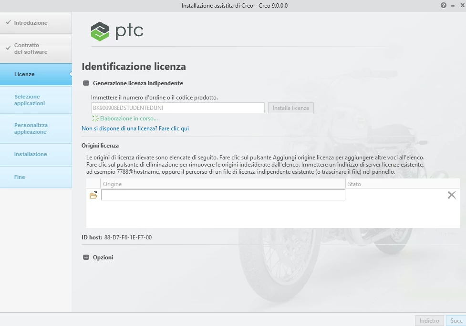Click the Stato column header
The width and height of the screenshot is (466, 326).
point(403,184)
